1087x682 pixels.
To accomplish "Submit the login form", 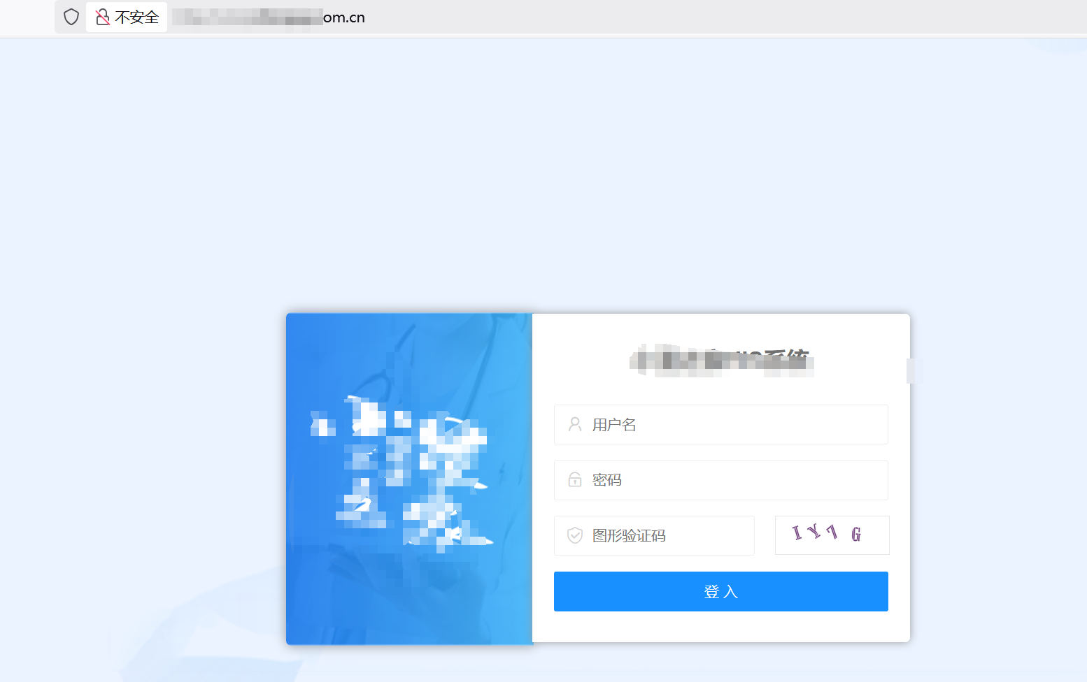I will (721, 591).
